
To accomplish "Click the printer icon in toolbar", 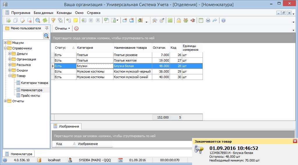I will point(208,20).
